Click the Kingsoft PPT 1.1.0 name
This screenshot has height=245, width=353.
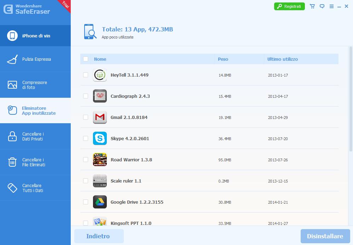pyautogui.click(x=131, y=223)
